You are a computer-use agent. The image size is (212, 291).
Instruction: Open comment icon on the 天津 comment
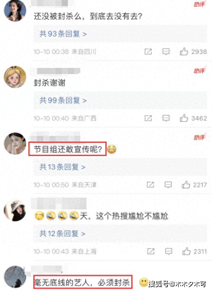point(168,185)
